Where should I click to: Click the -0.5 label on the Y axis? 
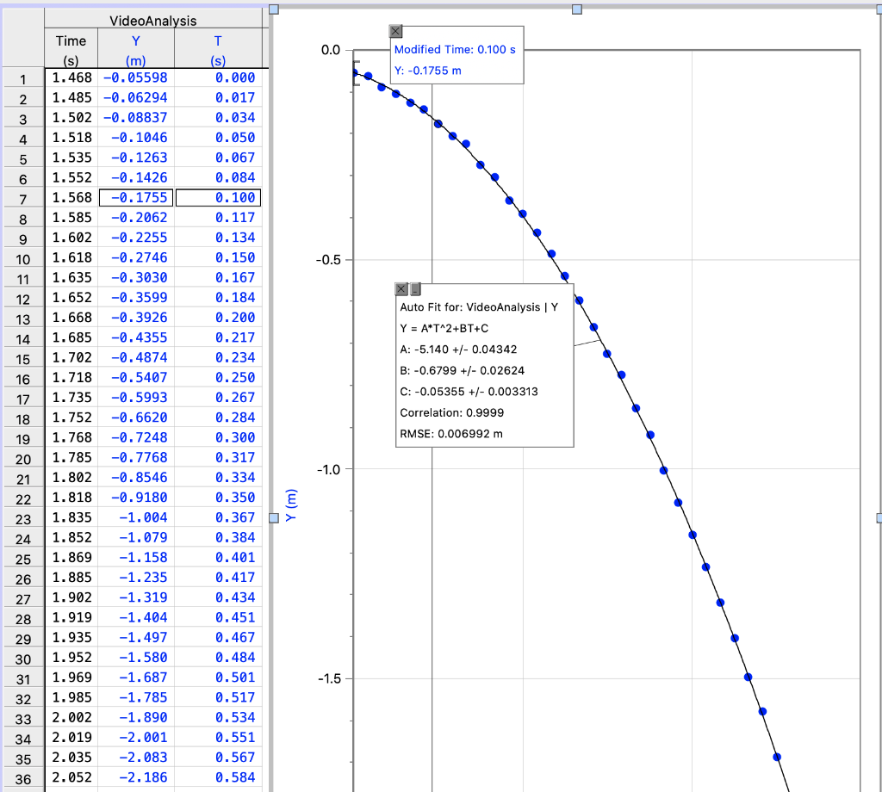pos(326,259)
